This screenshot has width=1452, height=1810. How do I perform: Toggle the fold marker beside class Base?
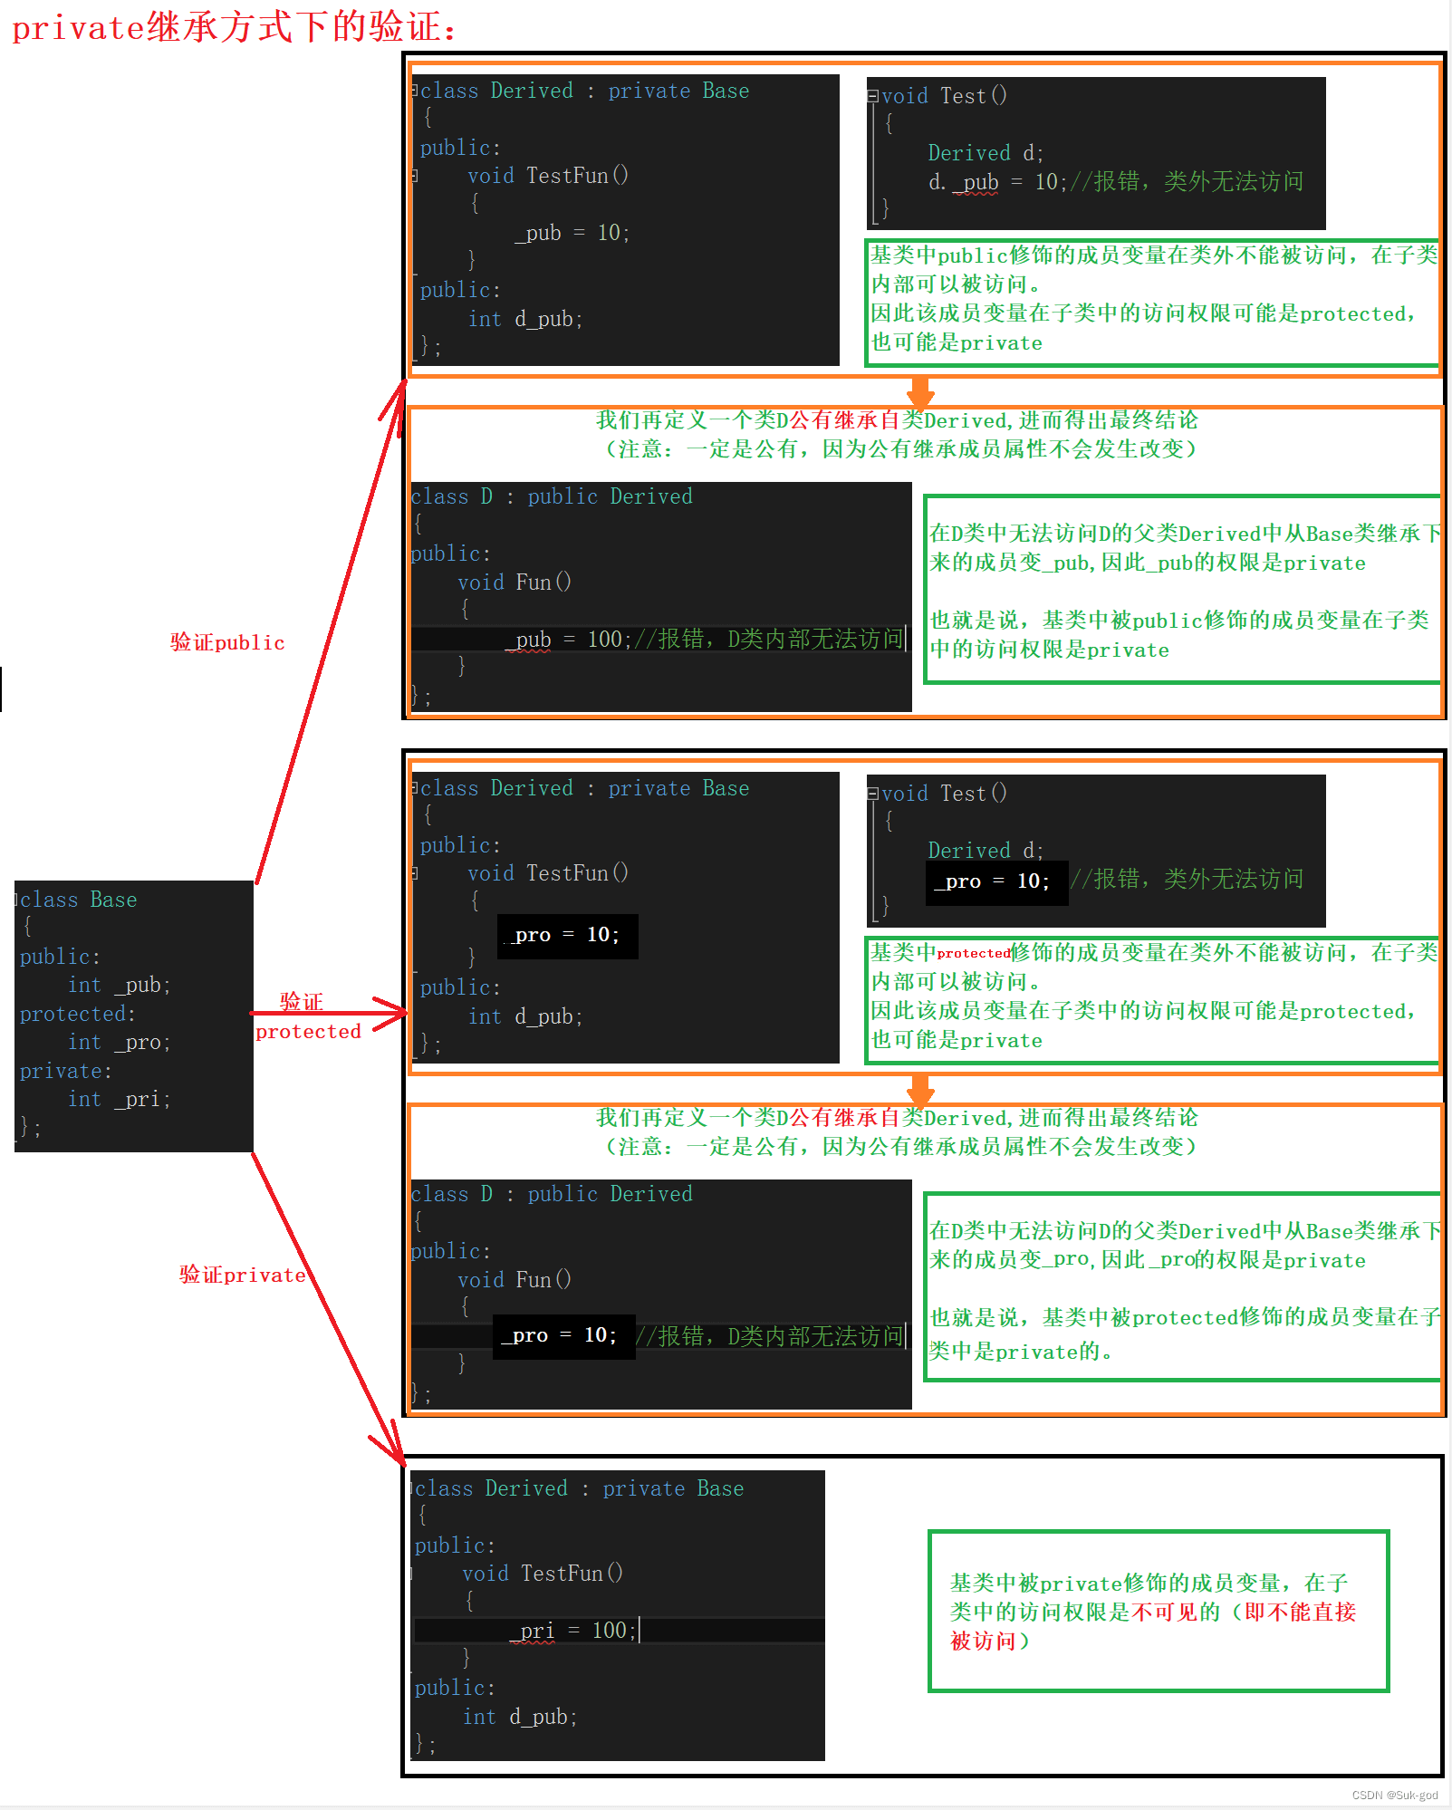16,900
